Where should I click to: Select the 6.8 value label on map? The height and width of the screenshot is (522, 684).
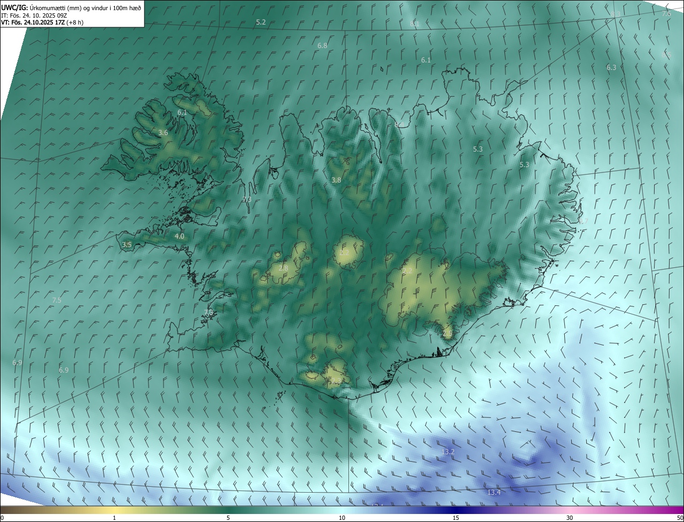(322, 46)
